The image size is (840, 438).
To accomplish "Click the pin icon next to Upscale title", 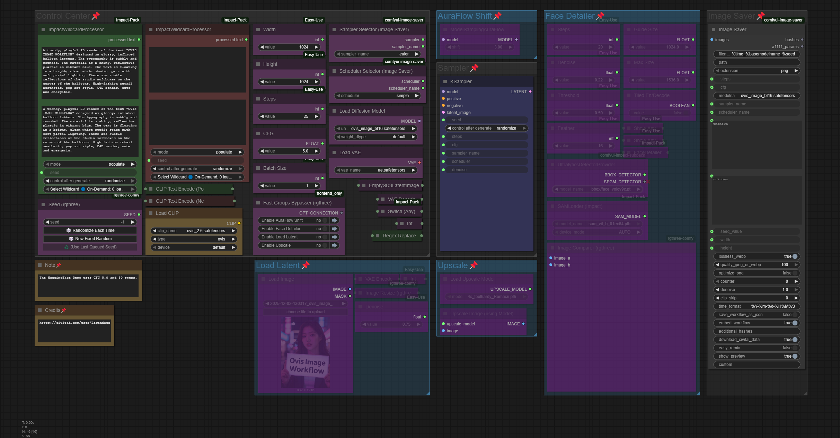I will coord(474,265).
